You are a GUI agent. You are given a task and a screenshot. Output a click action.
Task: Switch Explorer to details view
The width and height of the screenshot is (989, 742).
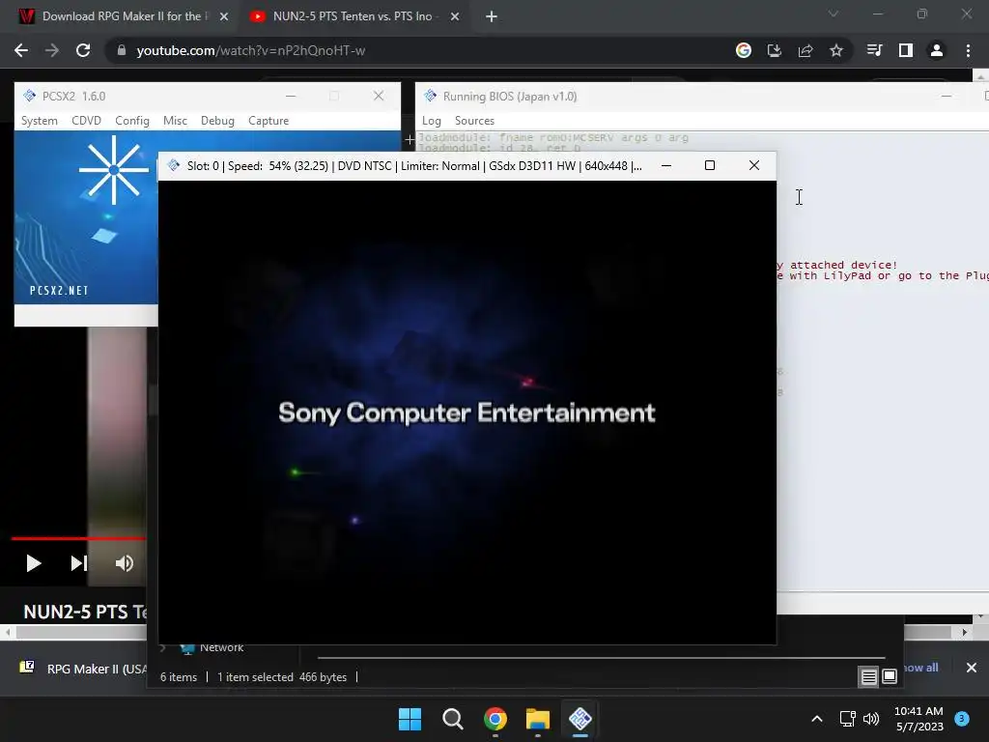coord(868,677)
